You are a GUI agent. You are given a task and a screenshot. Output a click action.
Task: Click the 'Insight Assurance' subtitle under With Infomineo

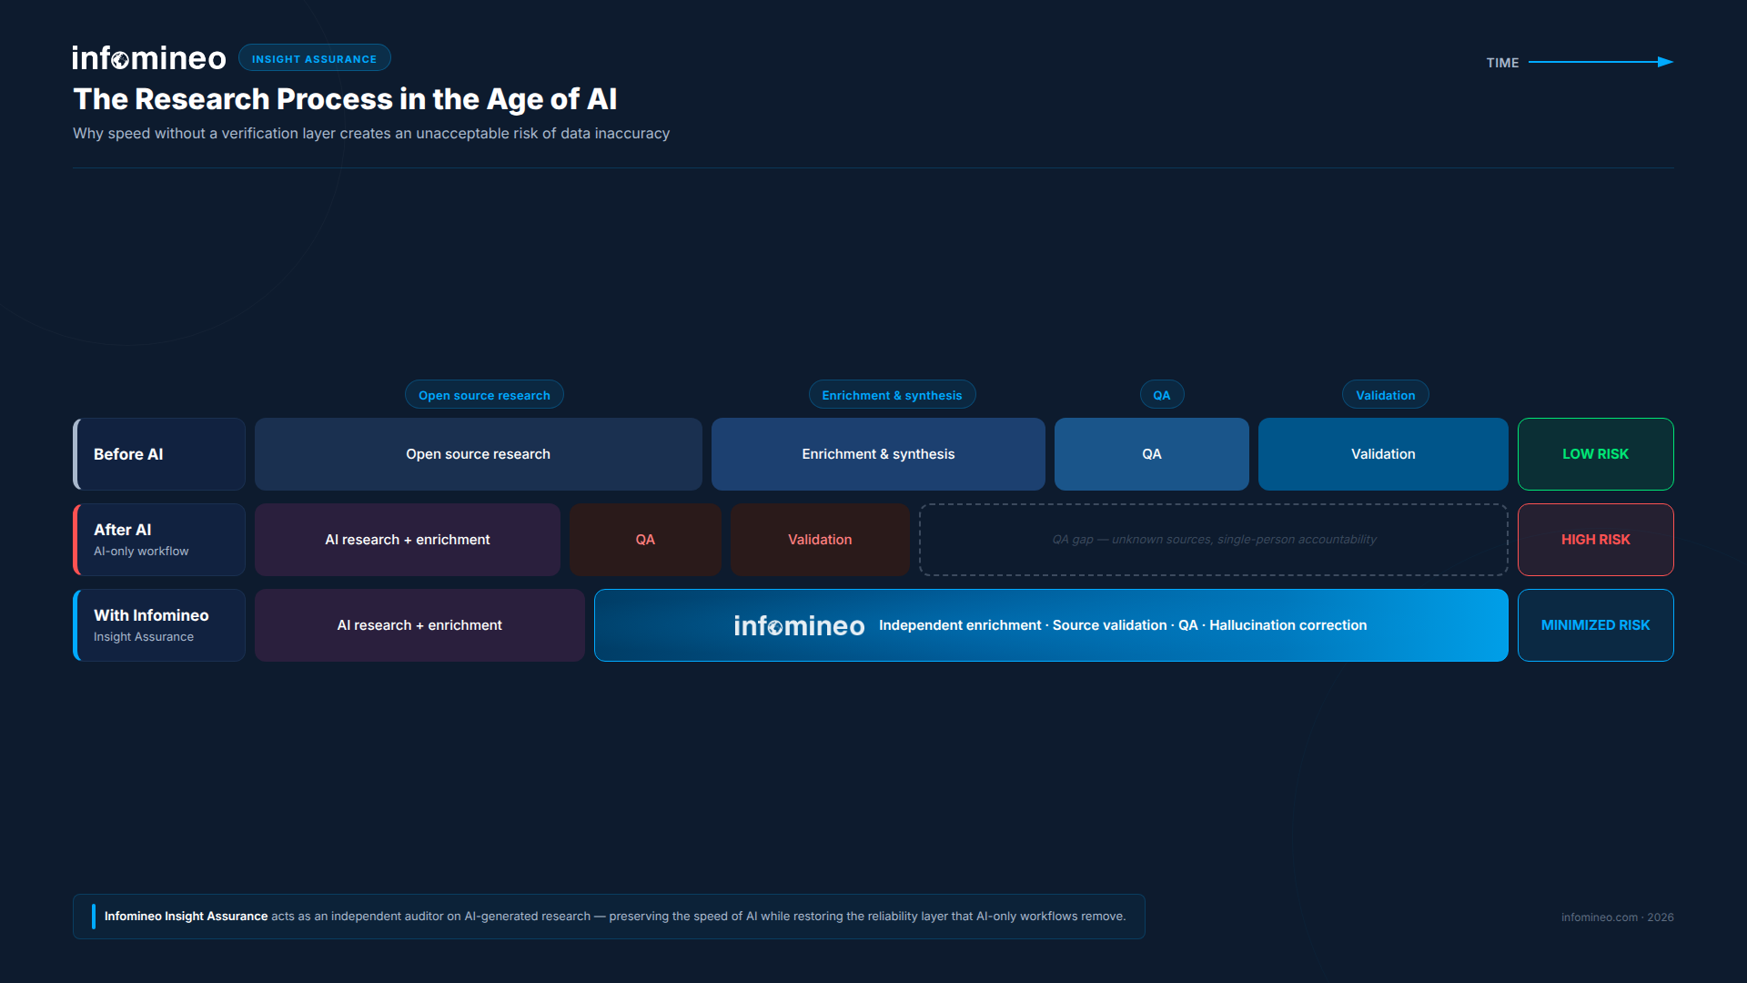tap(144, 637)
